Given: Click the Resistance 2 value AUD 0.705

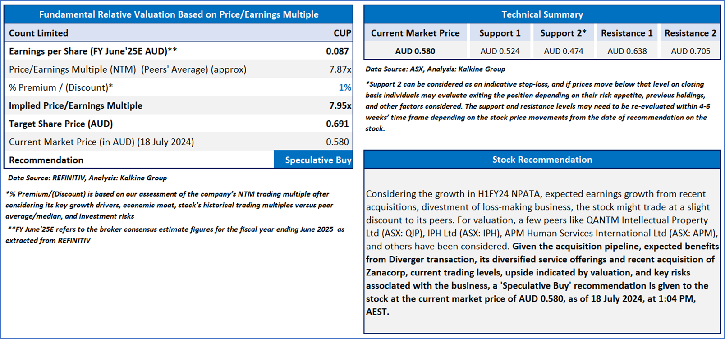Looking at the screenshot, I should pos(690,51).
